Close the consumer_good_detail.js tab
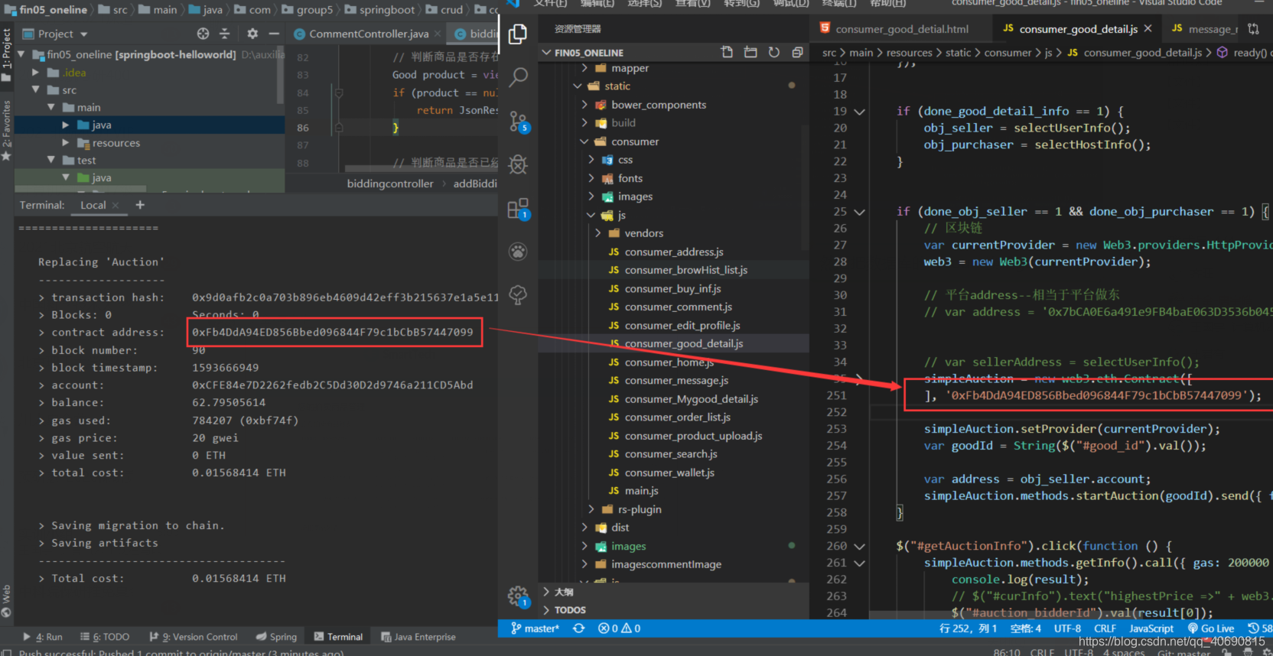The height and width of the screenshot is (656, 1273). point(1148,28)
